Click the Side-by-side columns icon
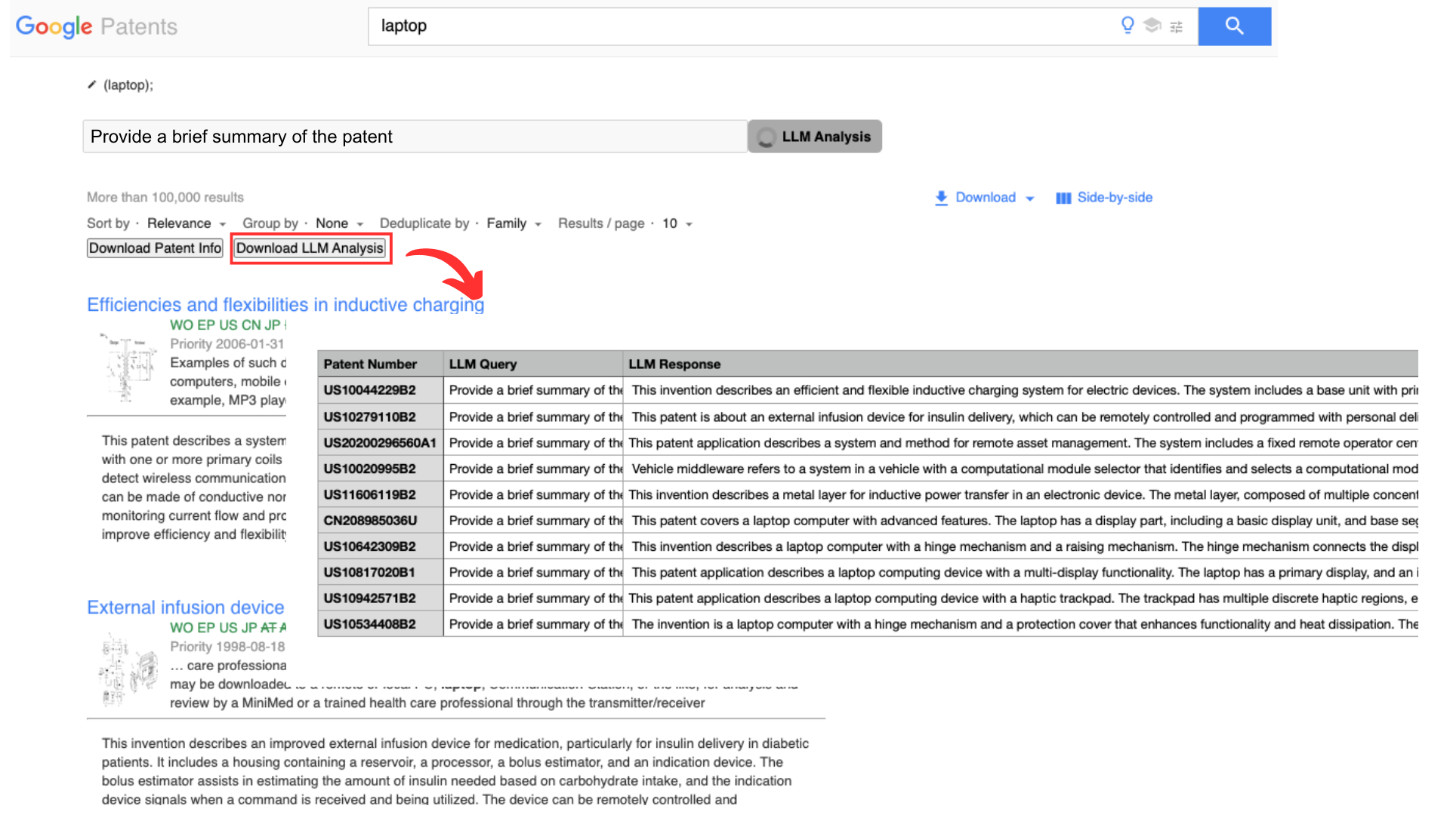Screen dimensions: 1450x815 [1063, 198]
